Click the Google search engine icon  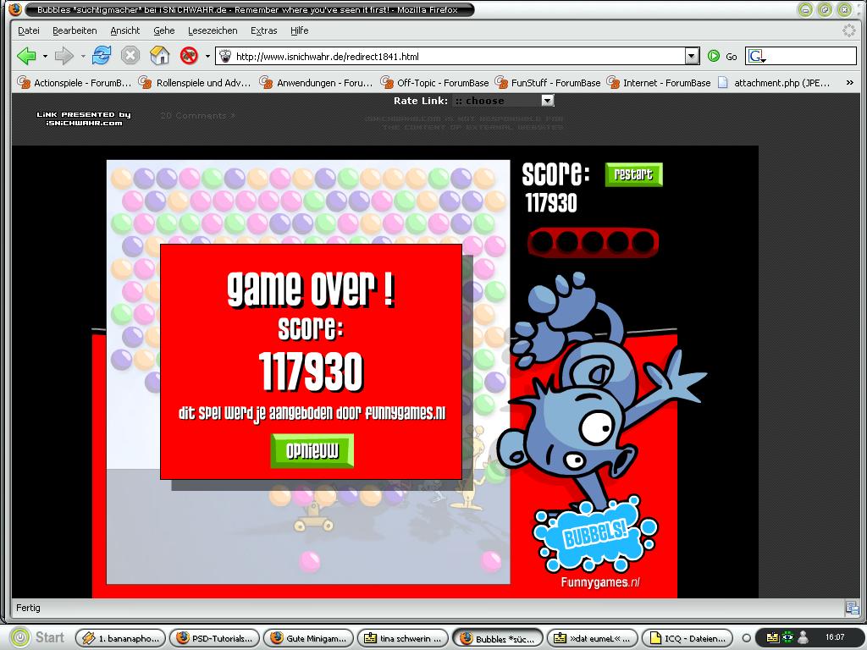coord(757,56)
